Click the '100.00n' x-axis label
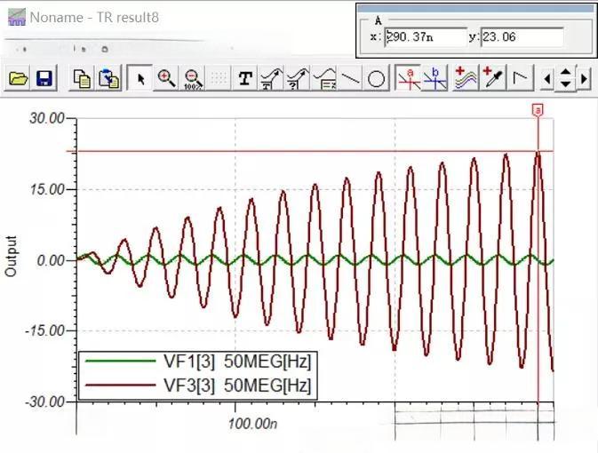This screenshot has height=453, width=598. pos(252,424)
